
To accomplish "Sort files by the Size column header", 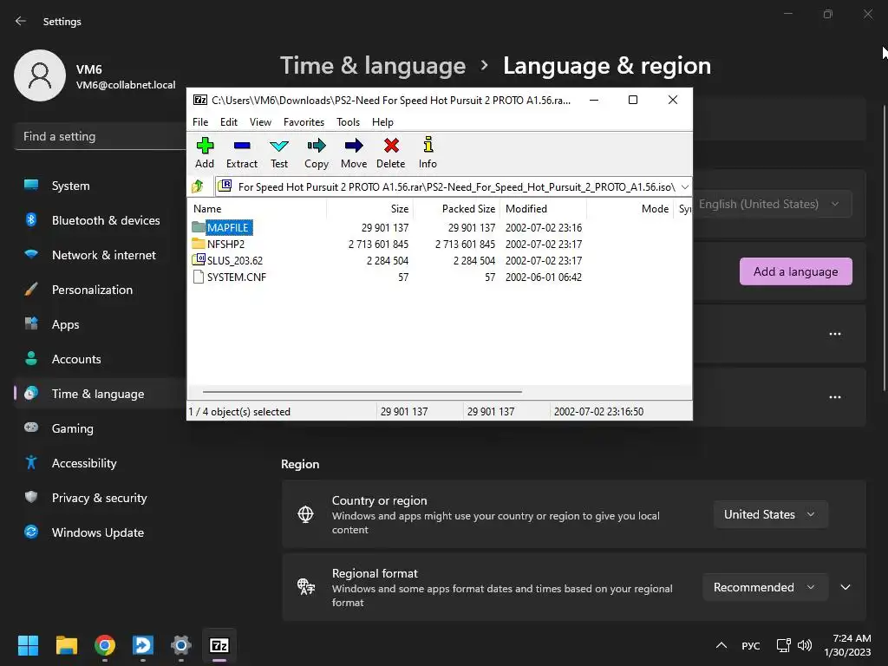I will point(370,208).
